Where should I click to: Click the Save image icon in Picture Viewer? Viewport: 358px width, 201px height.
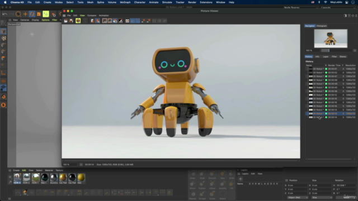click(x=71, y=21)
